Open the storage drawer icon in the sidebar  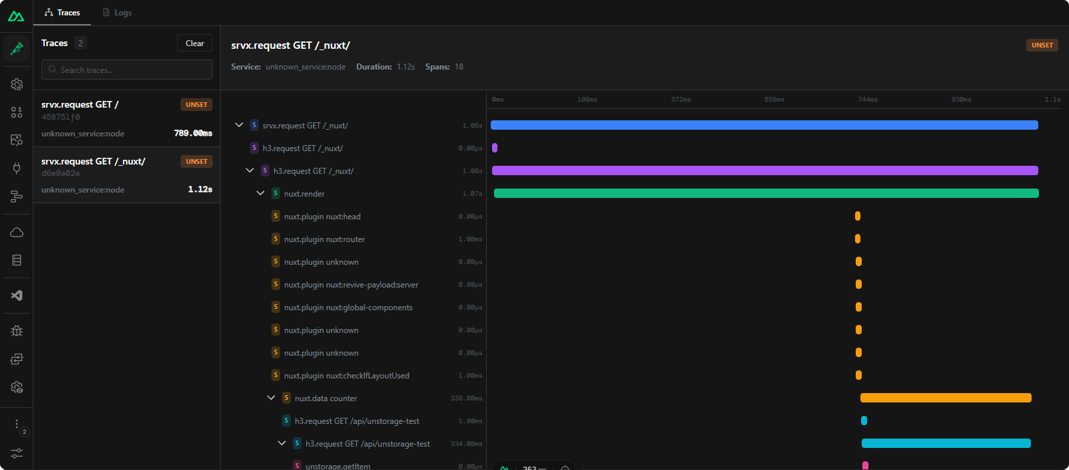pyautogui.click(x=17, y=260)
